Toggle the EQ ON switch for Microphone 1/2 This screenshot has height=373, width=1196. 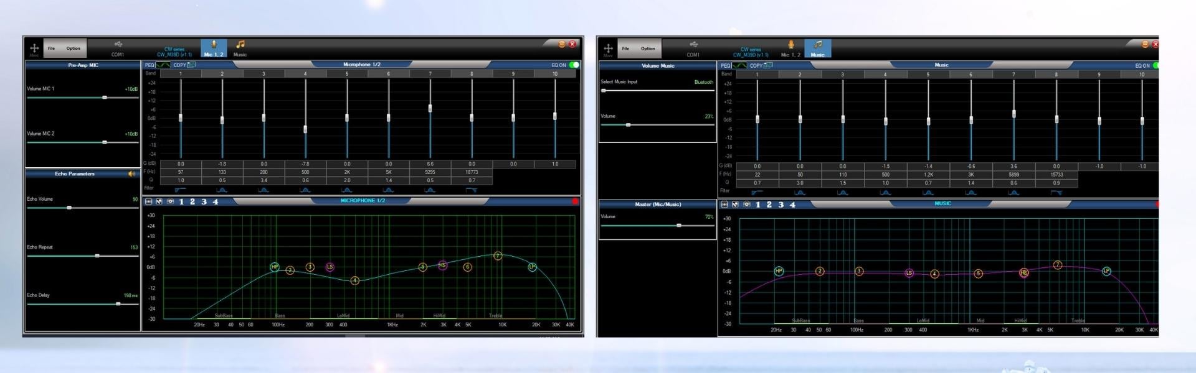click(574, 65)
